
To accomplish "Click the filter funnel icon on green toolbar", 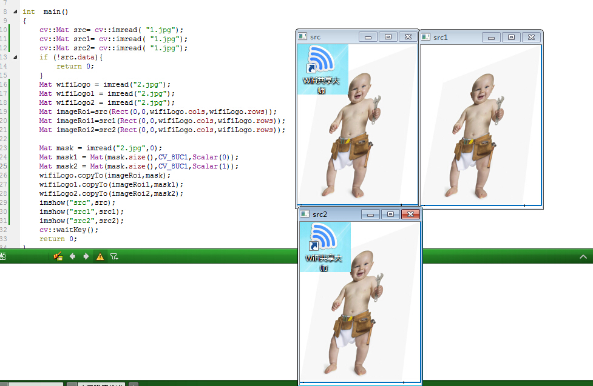I will tap(113, 256).
